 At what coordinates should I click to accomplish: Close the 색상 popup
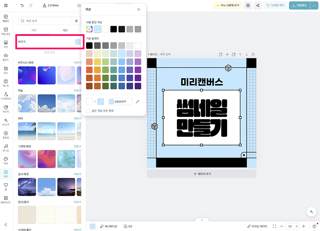(139, 10)
